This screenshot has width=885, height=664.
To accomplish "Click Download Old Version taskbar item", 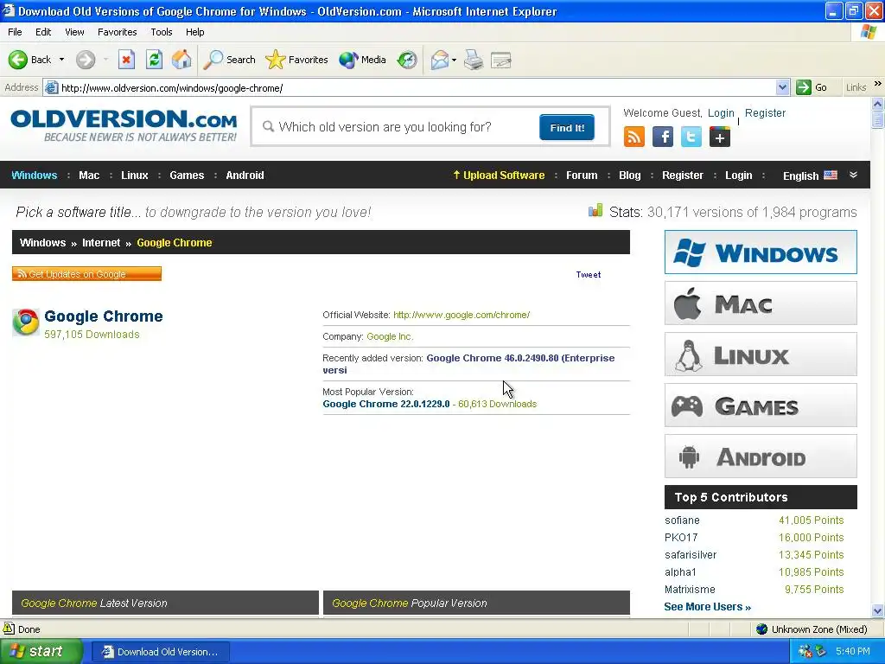I will click(x=160, y=652).
